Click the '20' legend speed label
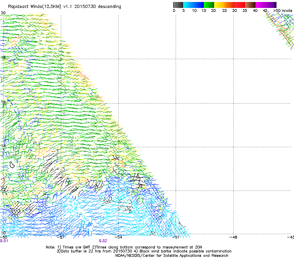 tap(213, 11)
